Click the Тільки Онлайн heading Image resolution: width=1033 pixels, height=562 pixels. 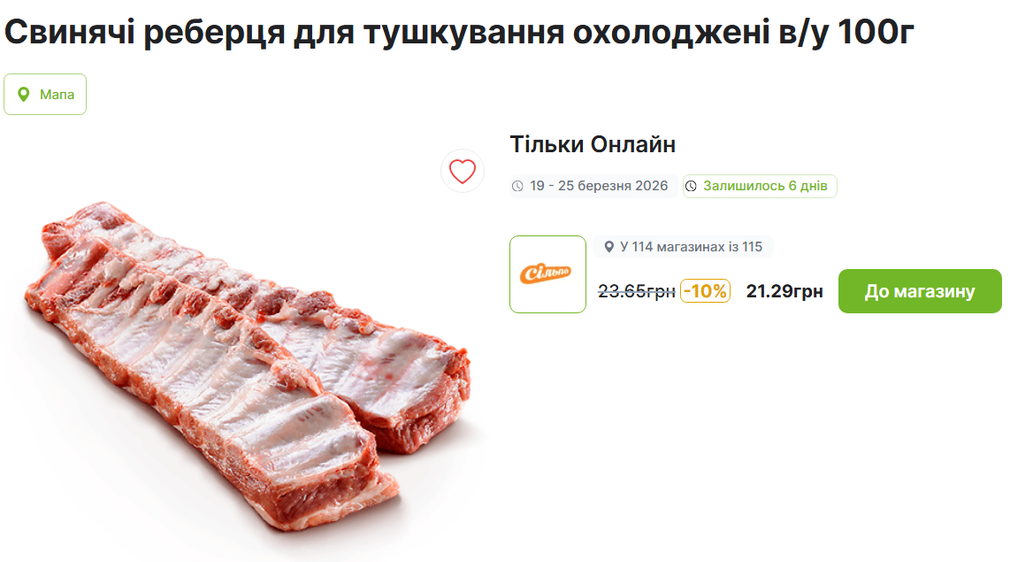click(593, 144)
